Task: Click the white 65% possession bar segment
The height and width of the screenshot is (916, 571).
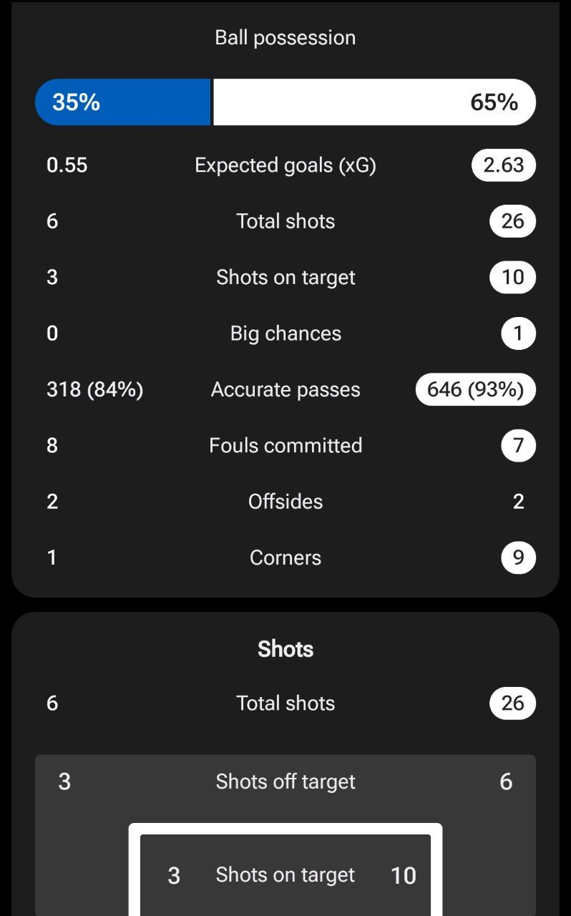Action: [x=374, y=102]
